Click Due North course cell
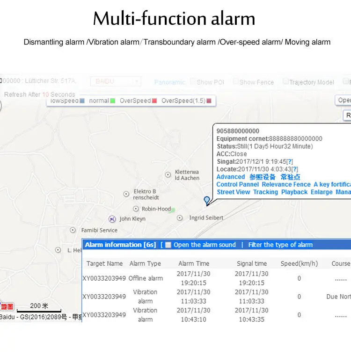The width and height of the screenshot is (351, 356). (338, 297)
